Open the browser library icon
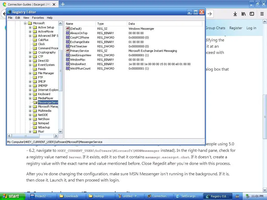Image resolution: width=267 pixels, height=200 pixels. tap(244, 14)
